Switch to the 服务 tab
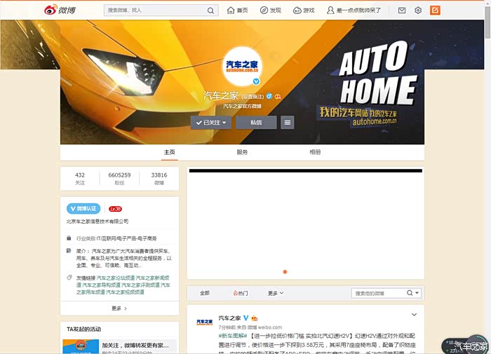 242,152
